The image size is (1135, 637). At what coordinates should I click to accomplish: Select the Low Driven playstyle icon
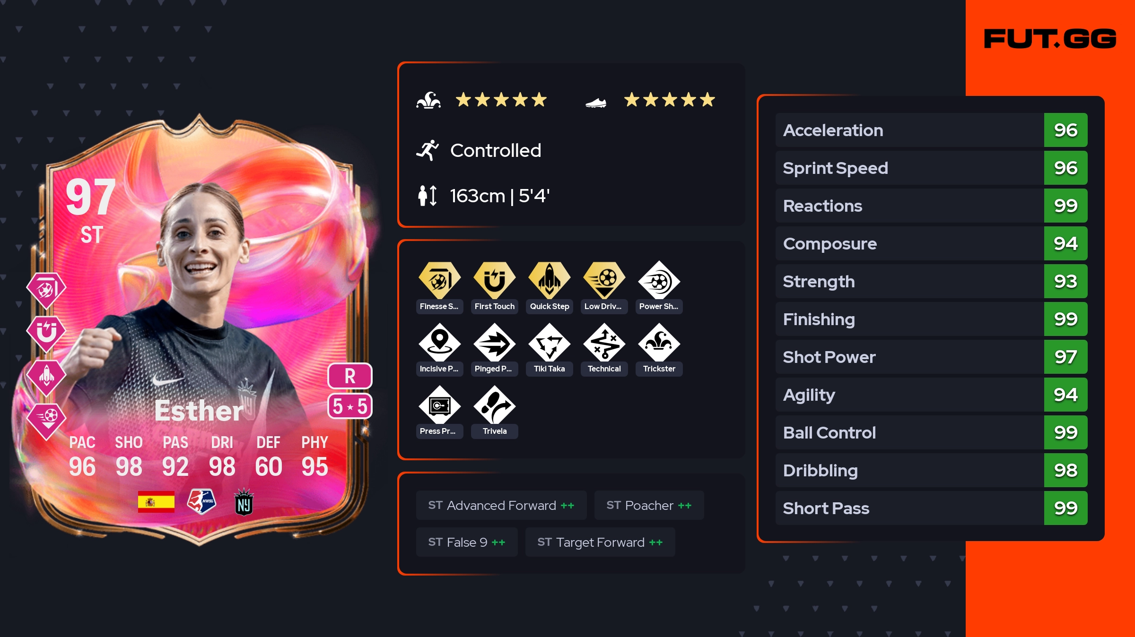604,281
